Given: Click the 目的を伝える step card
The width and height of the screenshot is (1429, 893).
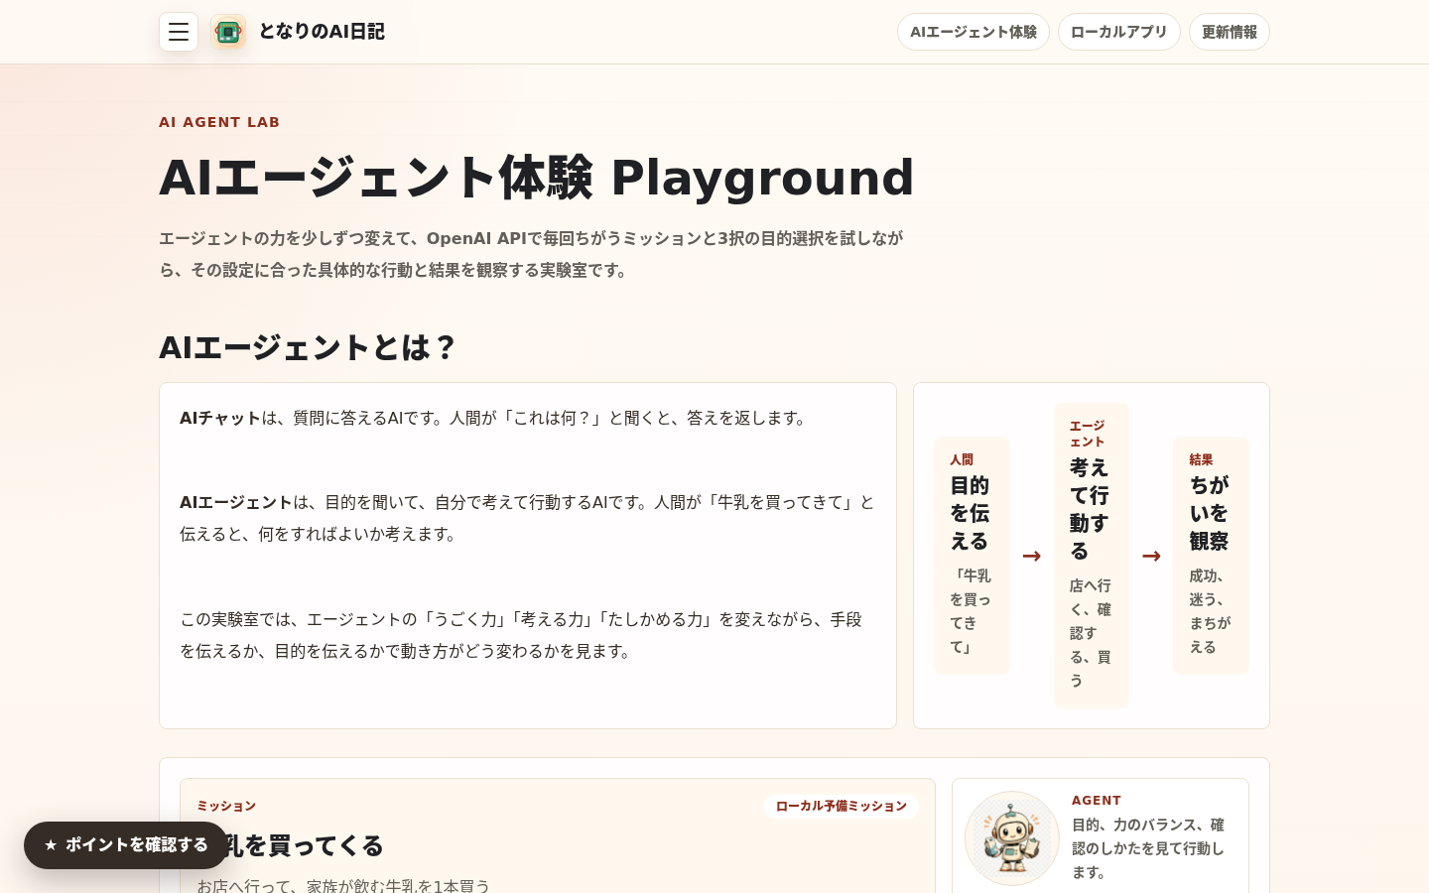Looking at the screenshot, I should pos(972,556).
